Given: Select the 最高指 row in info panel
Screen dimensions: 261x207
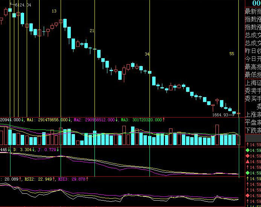Looking at the screenshot, I should 253,67.
